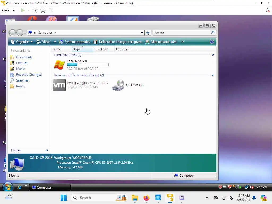This screenshot has width=272, height=204.
Task: Click the VMware power on play icon
Action: (23, 10)
